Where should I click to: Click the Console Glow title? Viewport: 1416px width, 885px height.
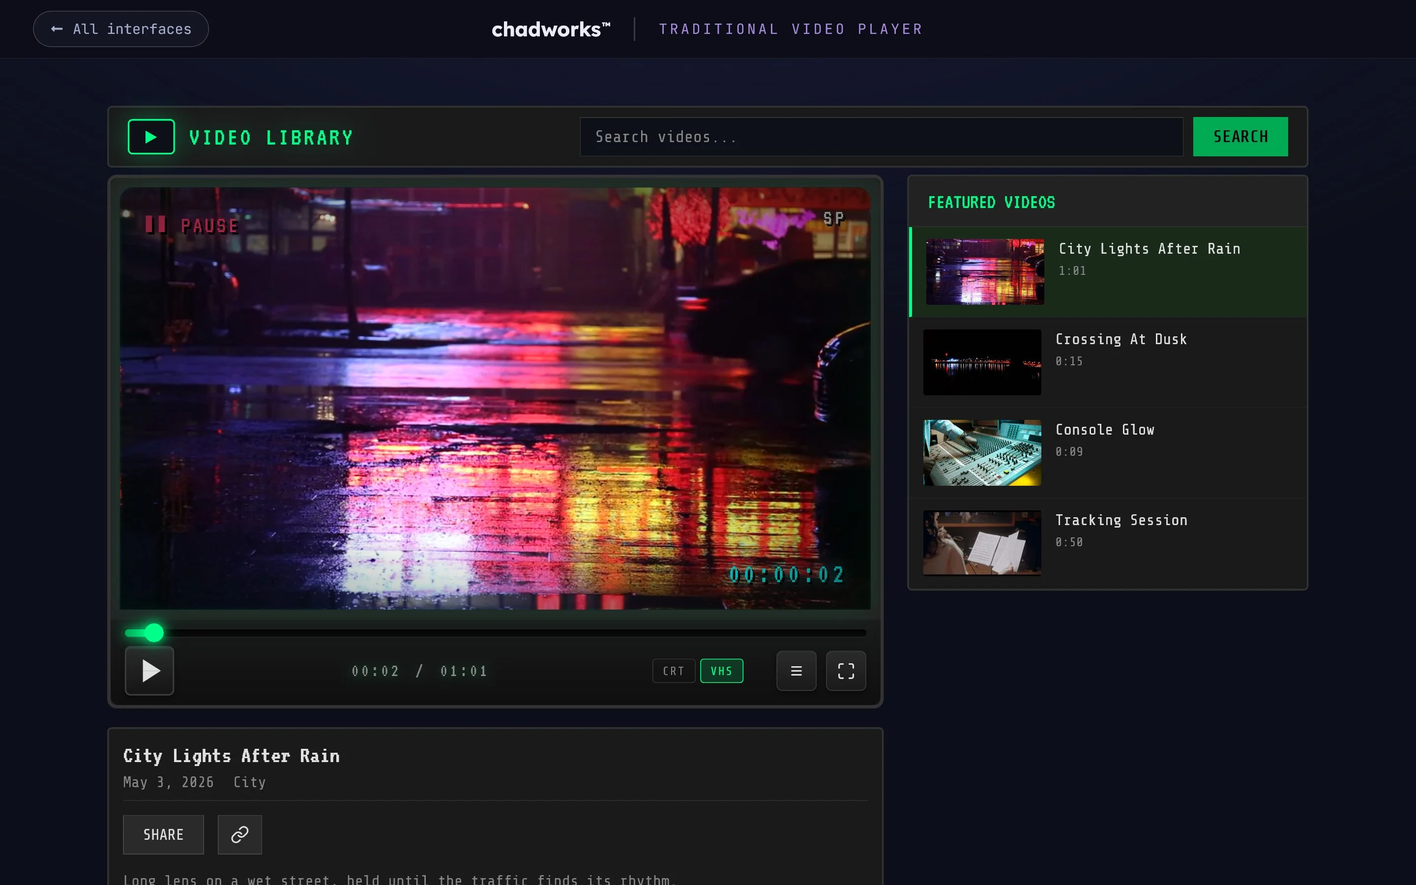coord(1105,430)
